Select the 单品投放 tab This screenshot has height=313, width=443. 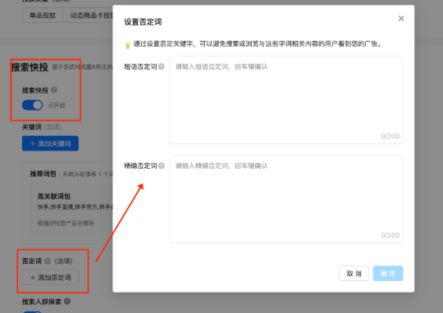[43, 16]
